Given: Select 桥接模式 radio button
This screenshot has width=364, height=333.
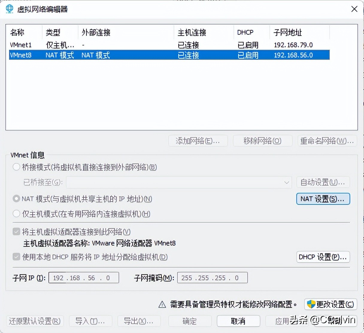Looking at the screenshot, I should click(16, 167).
